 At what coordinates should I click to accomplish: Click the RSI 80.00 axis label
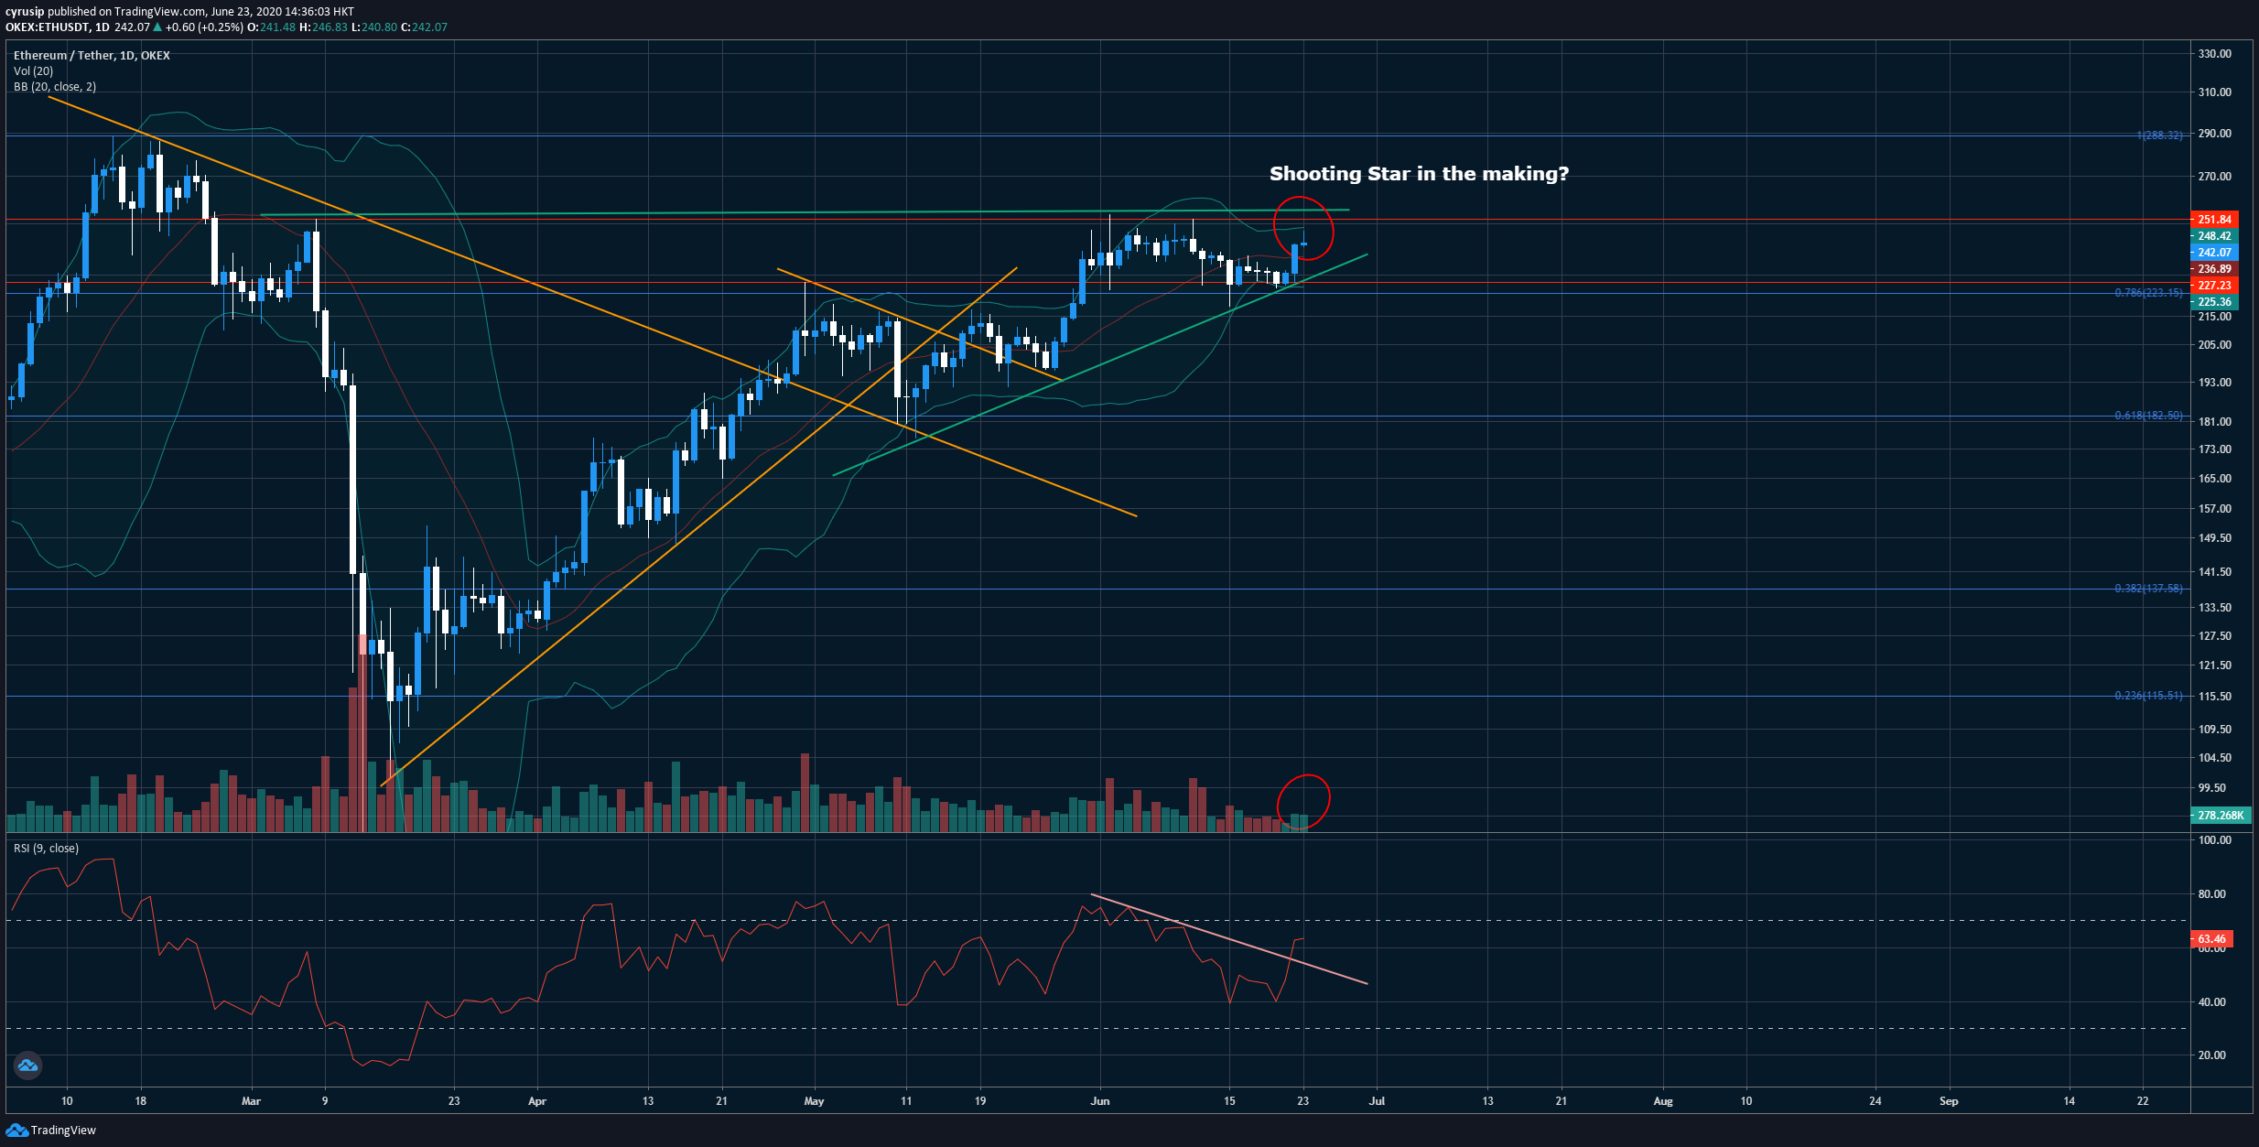(2212, 893)
